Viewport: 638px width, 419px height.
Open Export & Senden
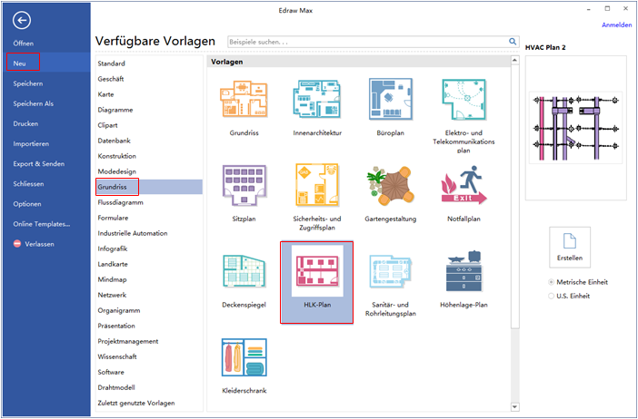click(x=39, y=163)
